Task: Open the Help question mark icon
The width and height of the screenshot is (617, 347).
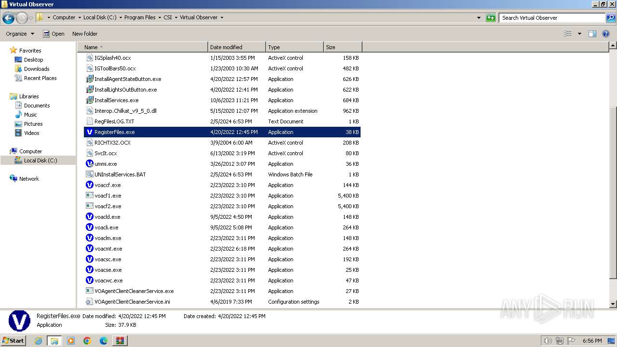Action: pos(606,34)
